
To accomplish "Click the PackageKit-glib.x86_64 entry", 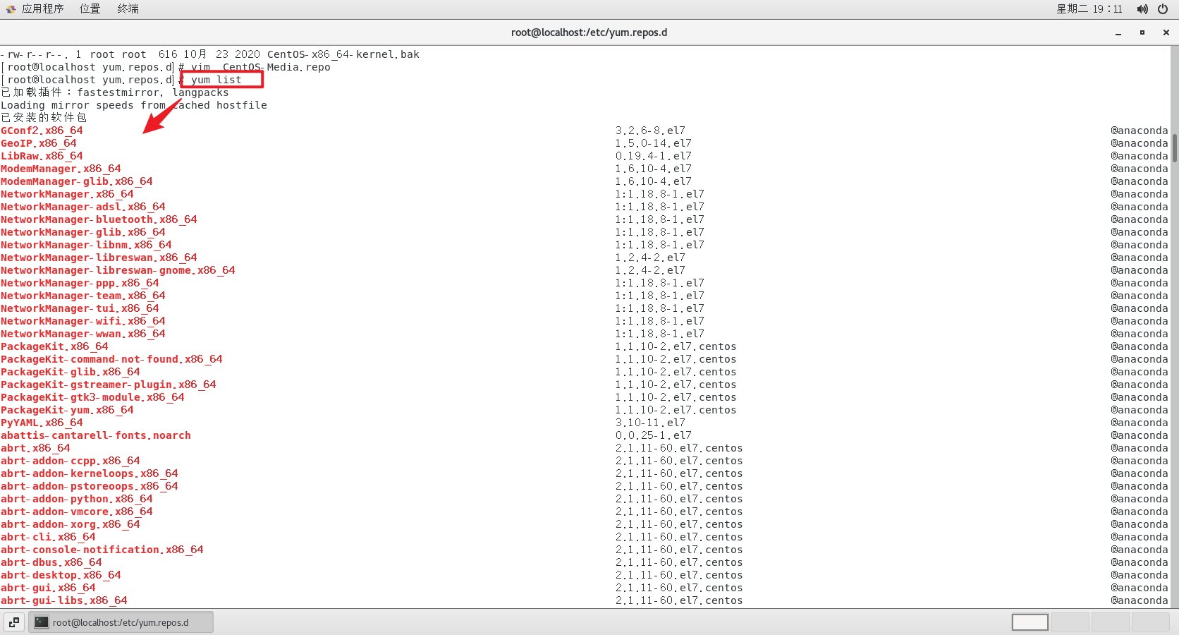I will coord(71,372).
